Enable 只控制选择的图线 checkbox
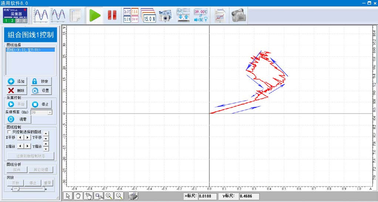The width and height of the screenshot is (378, 202). (9, 132)
